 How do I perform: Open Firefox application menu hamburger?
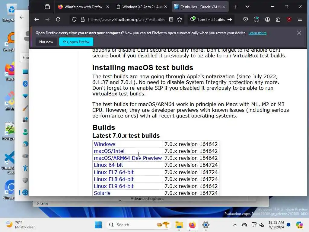point(300,20)
